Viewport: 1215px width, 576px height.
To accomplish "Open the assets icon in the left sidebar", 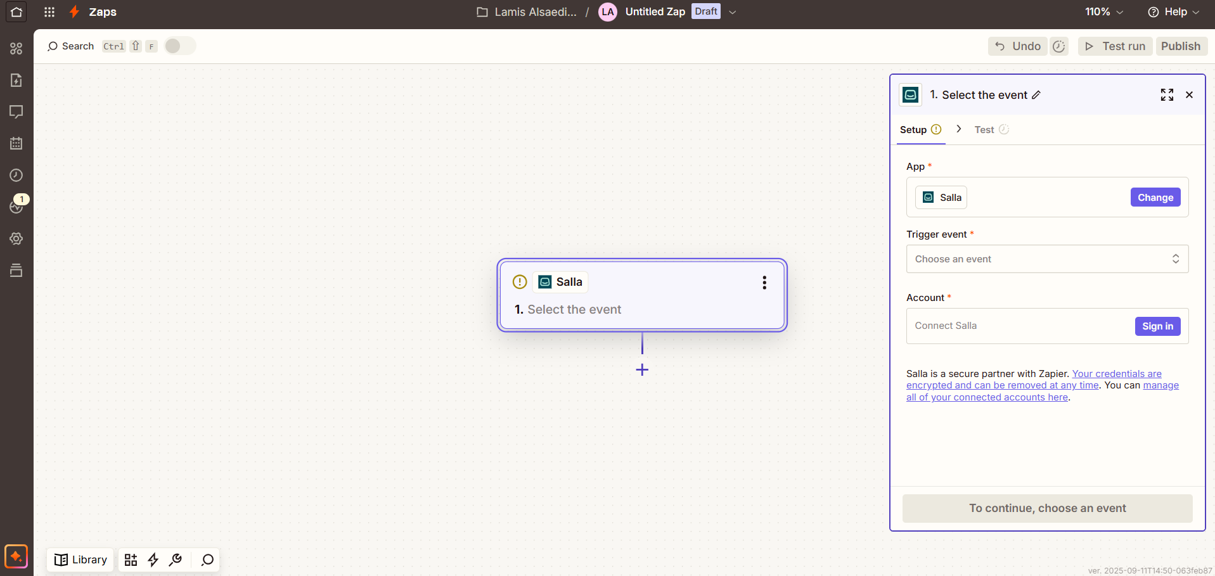I will tap(16, 49).
